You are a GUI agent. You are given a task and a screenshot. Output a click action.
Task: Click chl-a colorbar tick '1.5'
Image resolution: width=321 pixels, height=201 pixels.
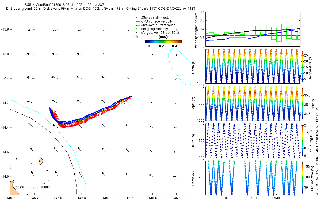(307, 133)
